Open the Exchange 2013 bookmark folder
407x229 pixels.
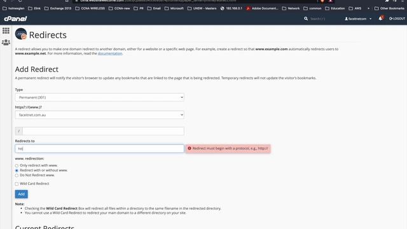coord(58,8)
